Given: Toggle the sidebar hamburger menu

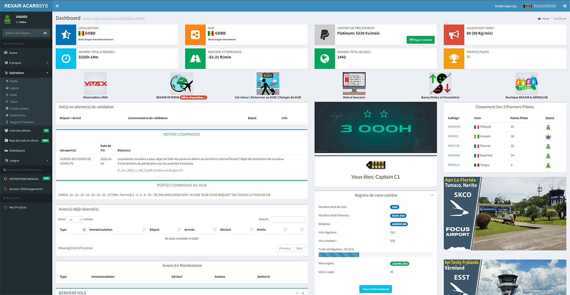Looking at the screenshot, I should tap(57, 6).
